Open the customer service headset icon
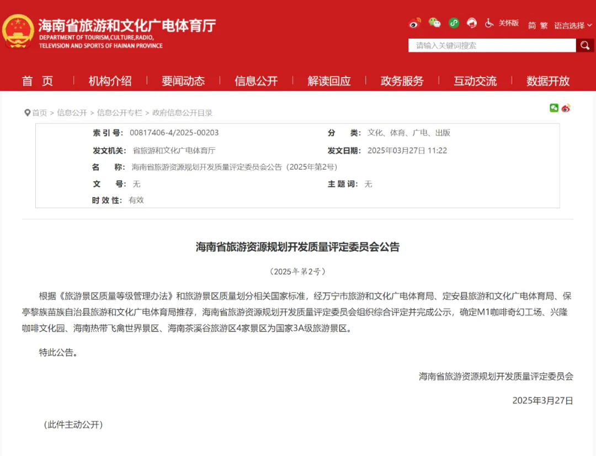Screen dimensions: 596x456 [x=472, y=23]
